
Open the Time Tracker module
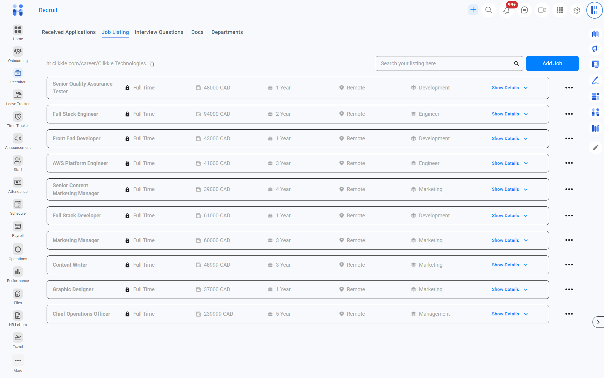click(18, 117)
